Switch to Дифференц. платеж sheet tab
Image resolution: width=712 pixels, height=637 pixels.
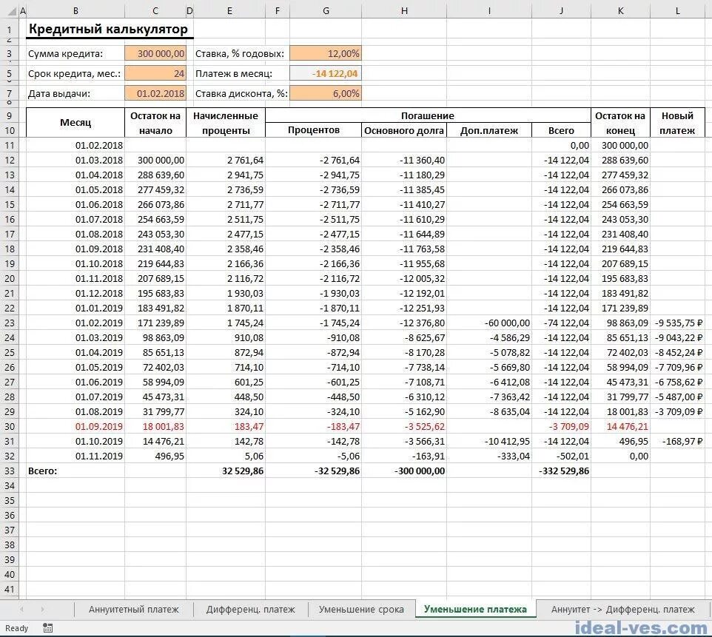tap(251, 610)
